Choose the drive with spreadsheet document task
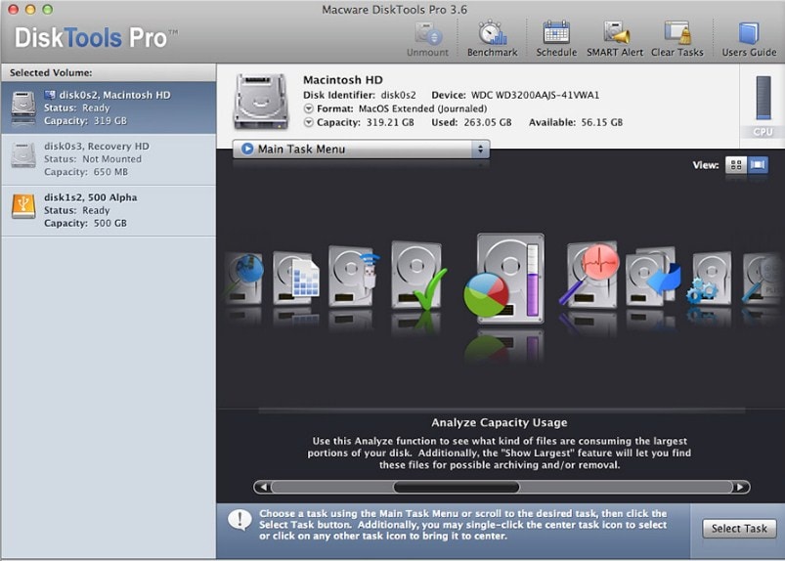 point(295,278)
